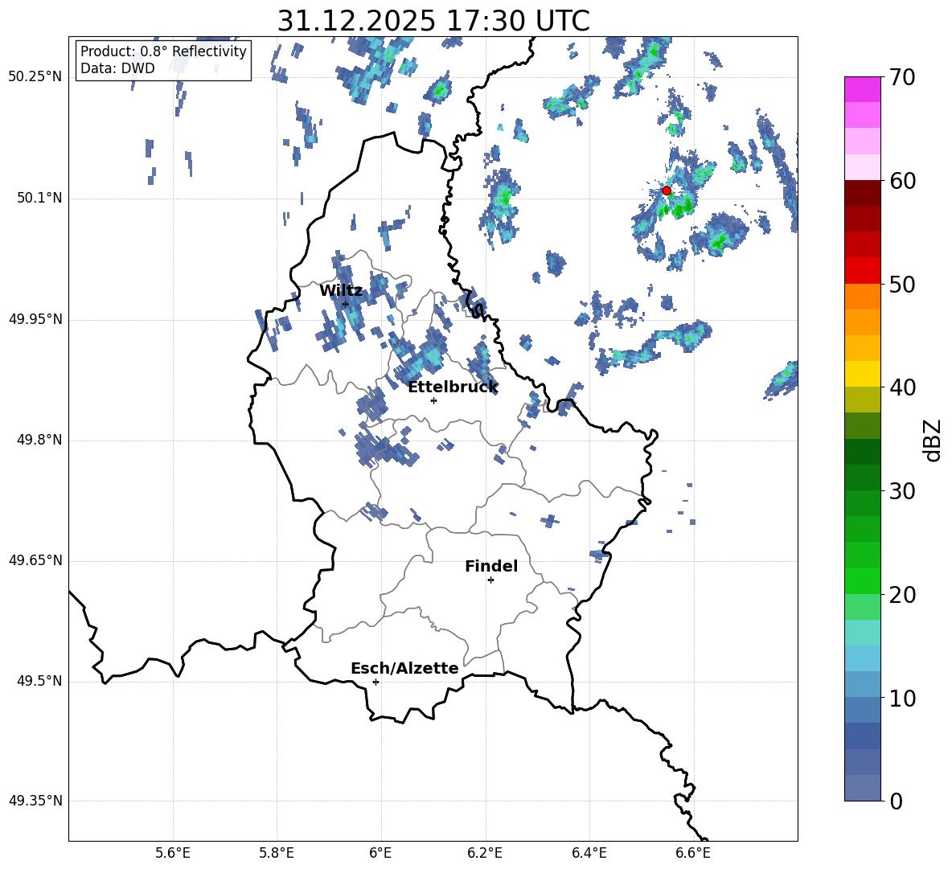Click the 20 tick on colorbar
The height and width of the screenshot is (869, 952).
click(x=902, y=595)
